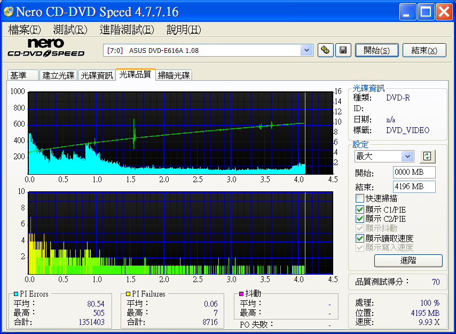Toggle the disabled 顯示寫入速度 checkbox

click(360, 247)
